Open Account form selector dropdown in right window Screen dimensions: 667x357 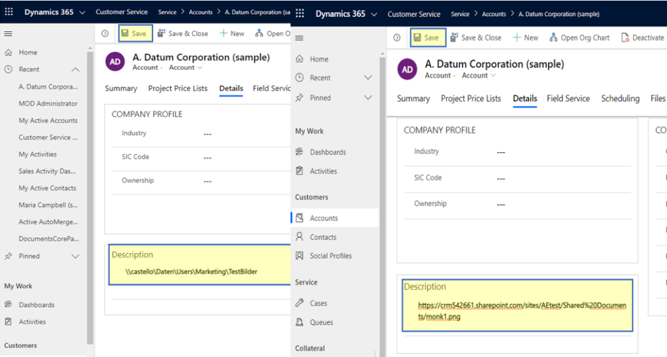[479, 75]
